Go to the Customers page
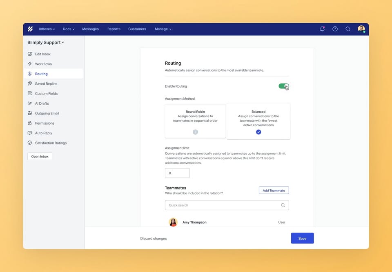Viewport: 392px width, 272px height. [137, 29]
